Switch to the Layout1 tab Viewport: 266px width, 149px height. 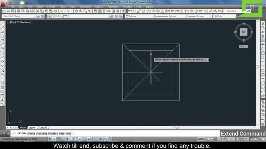tap(32, 127)
